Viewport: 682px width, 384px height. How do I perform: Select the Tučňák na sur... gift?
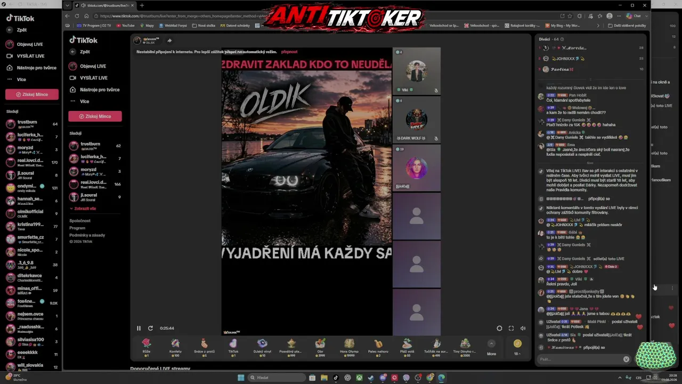coord(436,347)
